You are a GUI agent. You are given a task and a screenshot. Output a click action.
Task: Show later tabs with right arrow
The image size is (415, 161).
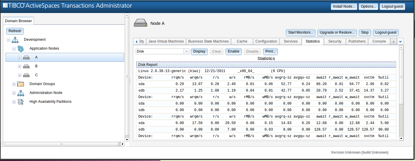tap(393, 42)
